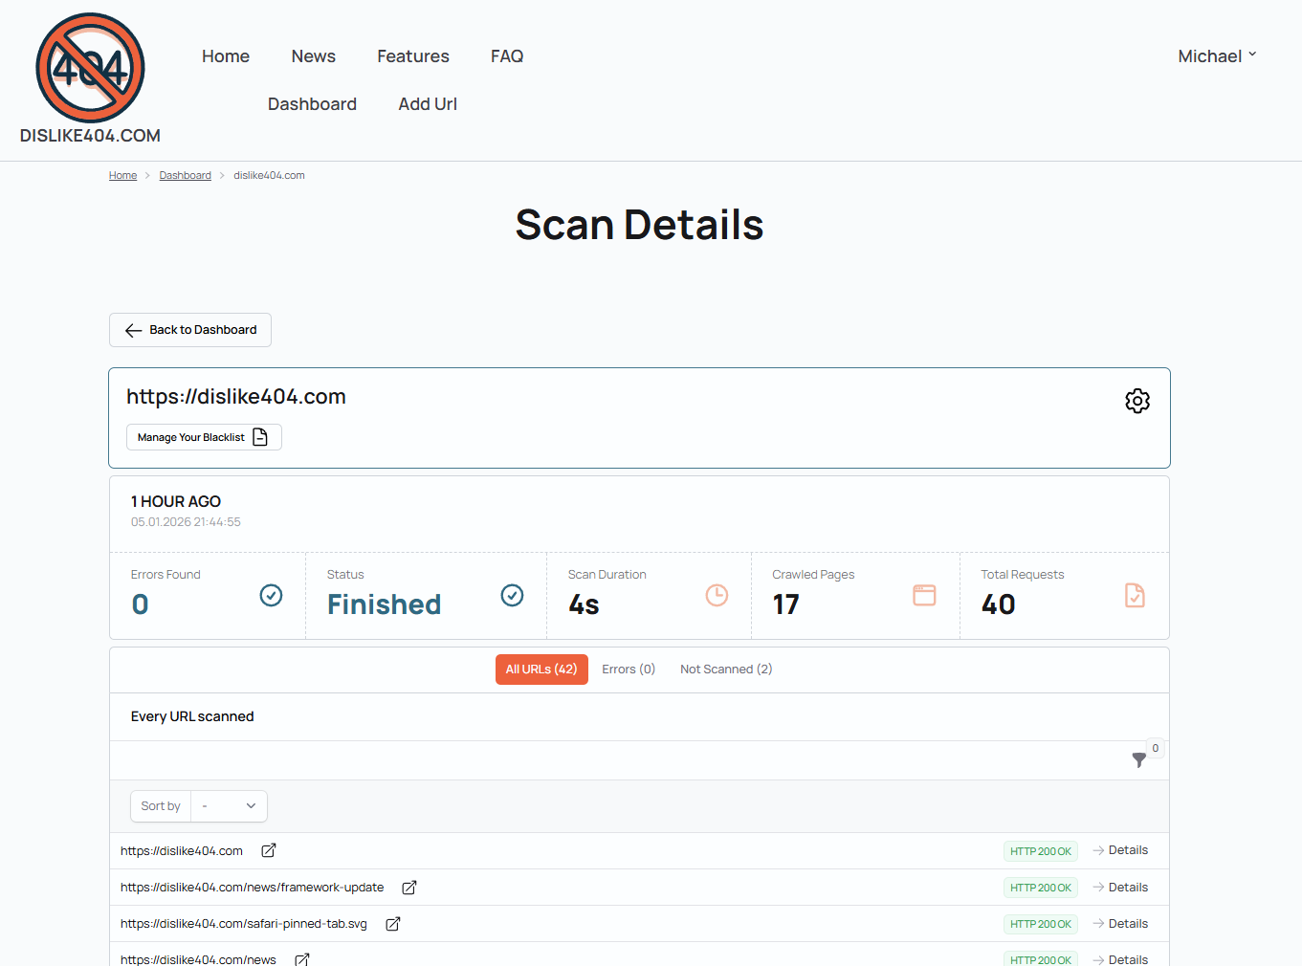Open Details for framework-update URL
The height and width of the screenshot is (966, 1302).
1120,888
